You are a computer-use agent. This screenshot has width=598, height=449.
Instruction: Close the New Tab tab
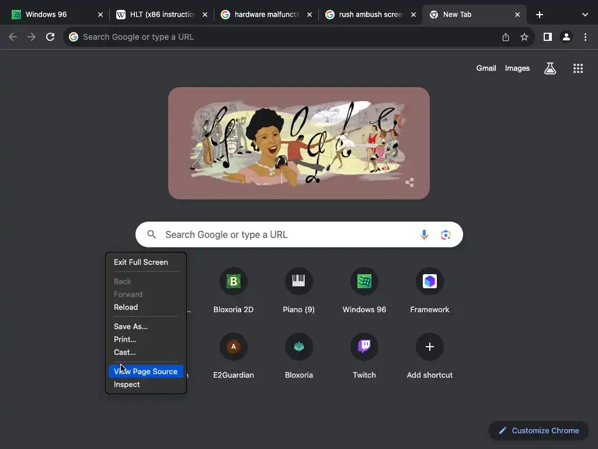pos(517,15)
